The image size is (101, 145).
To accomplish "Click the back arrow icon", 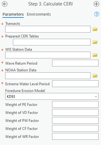I will [5, 4].
